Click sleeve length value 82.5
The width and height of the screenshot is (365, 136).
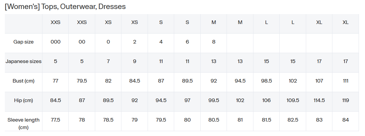pos(293,120)
